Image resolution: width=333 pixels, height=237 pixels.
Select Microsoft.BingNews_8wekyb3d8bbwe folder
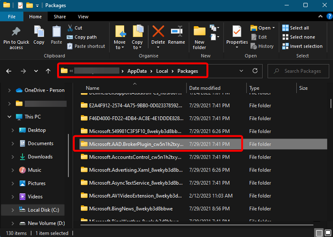(x=130, y=208)
